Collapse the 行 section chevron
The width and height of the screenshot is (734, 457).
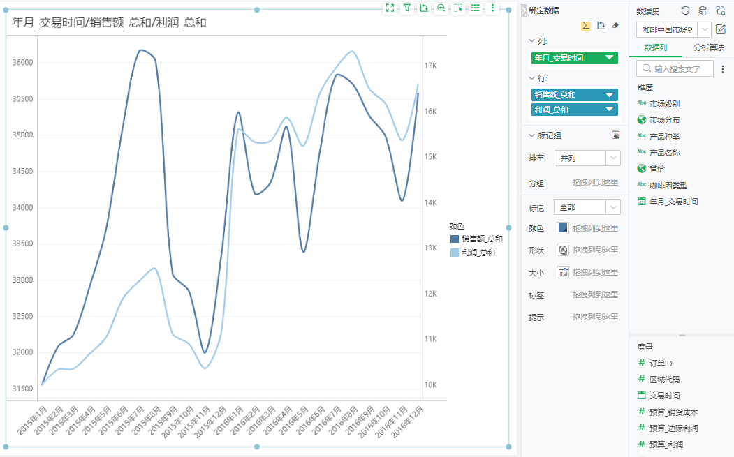tap(531, 78)
